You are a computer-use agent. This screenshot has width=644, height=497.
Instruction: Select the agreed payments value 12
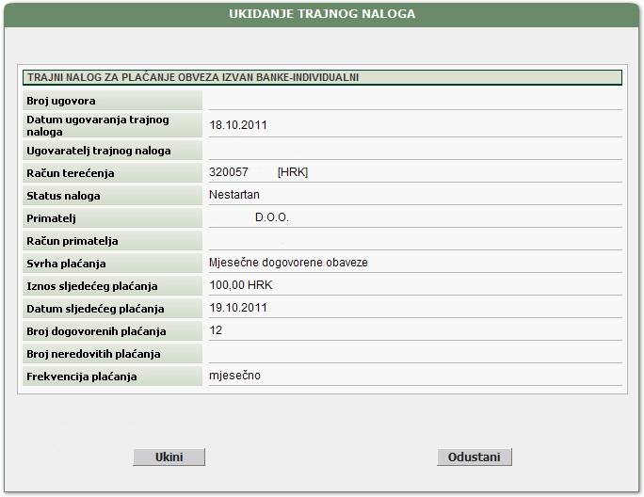[x=216, y=330]
